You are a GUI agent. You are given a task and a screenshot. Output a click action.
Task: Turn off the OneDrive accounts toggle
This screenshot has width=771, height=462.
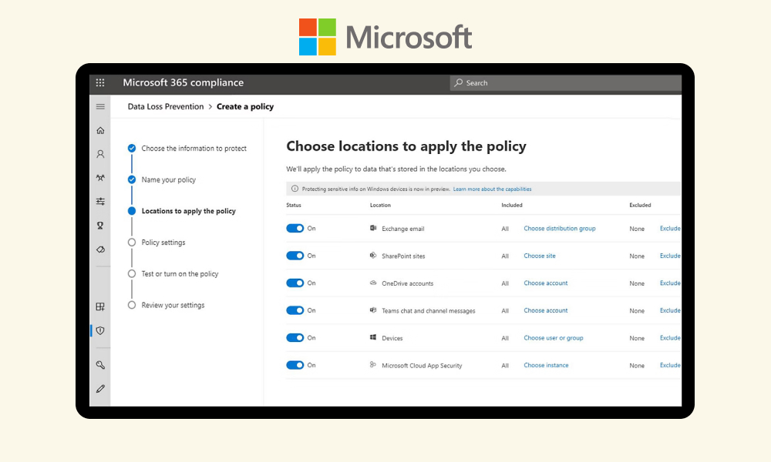[x=295, y=283]
